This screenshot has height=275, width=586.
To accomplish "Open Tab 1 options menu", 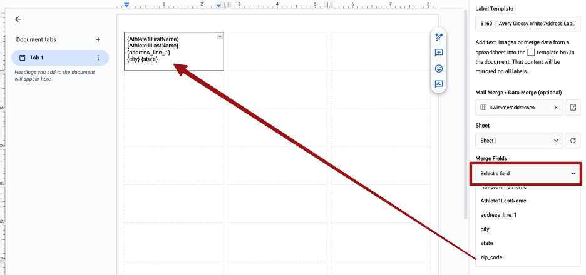I will click(x=98, y=57).
